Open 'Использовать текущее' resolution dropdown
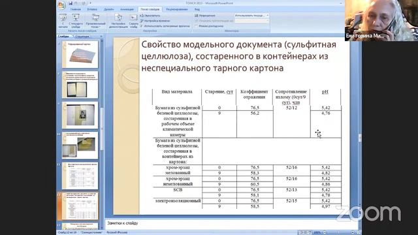This screenshot has height=235, width=418. click(x=251, y=16)
